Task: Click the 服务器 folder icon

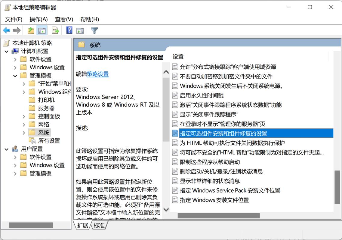Action: 32,108
